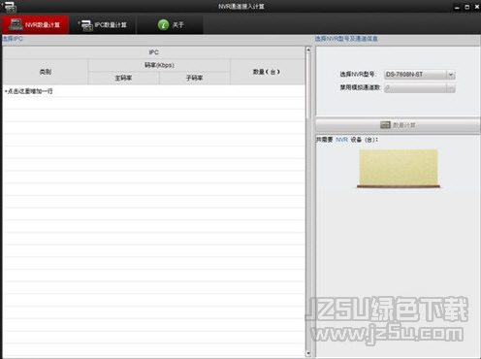Click the yellow NVR result display box

399,168
